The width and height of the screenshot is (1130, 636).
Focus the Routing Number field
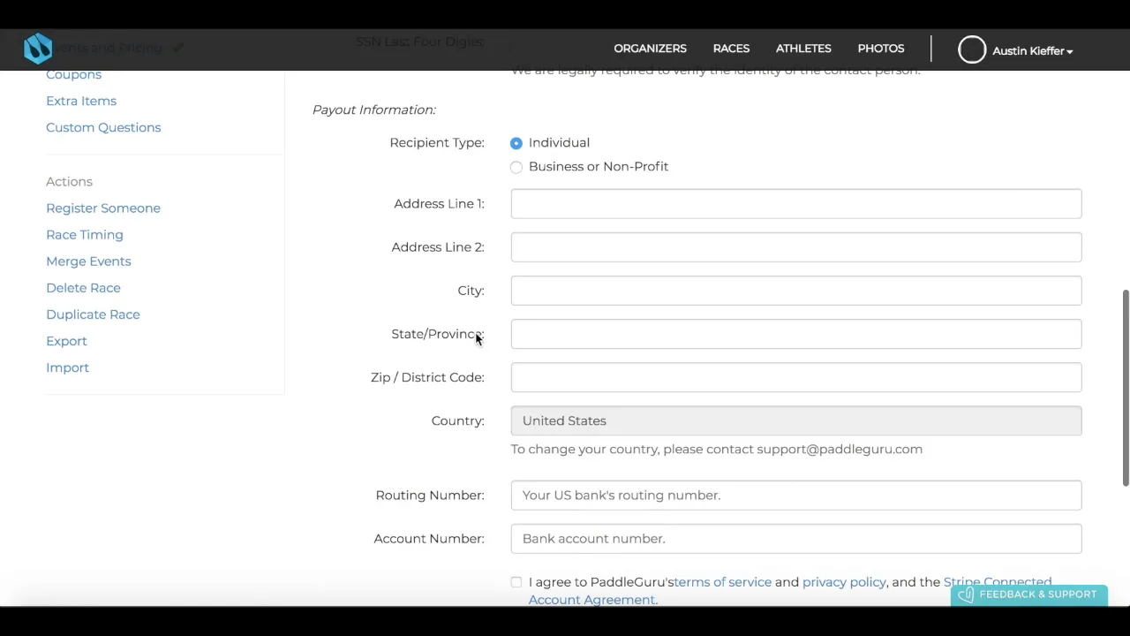pyautogui.click(x=796, y=496)
